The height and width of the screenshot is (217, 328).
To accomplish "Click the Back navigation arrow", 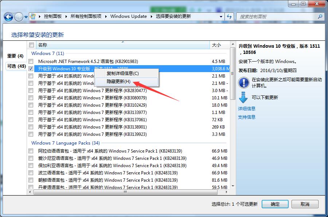I will tap(9, 17).
